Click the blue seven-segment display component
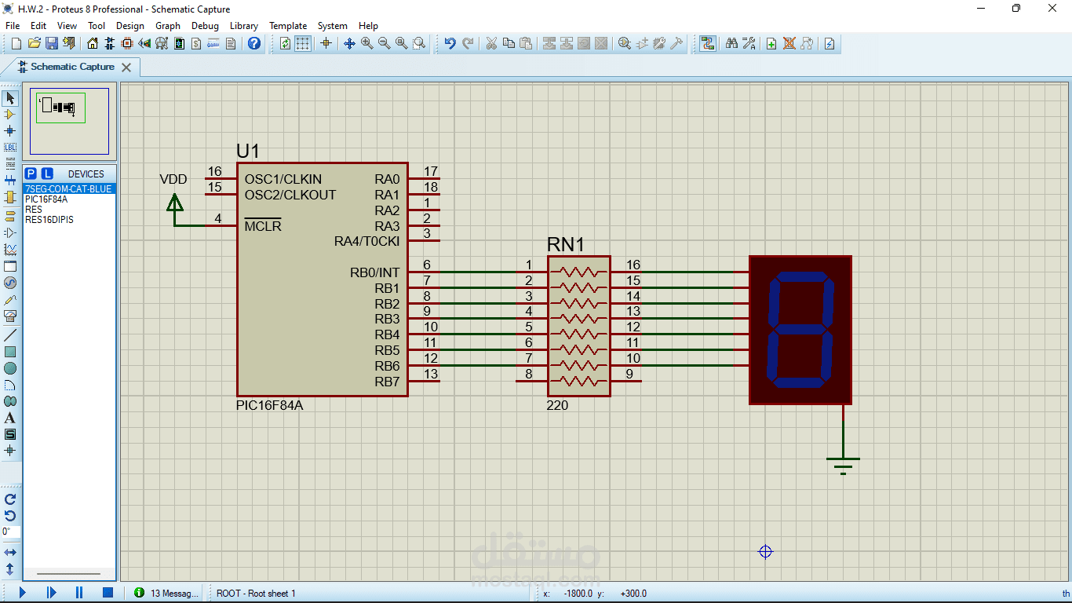1072x603 pixels. click(800, 330)
